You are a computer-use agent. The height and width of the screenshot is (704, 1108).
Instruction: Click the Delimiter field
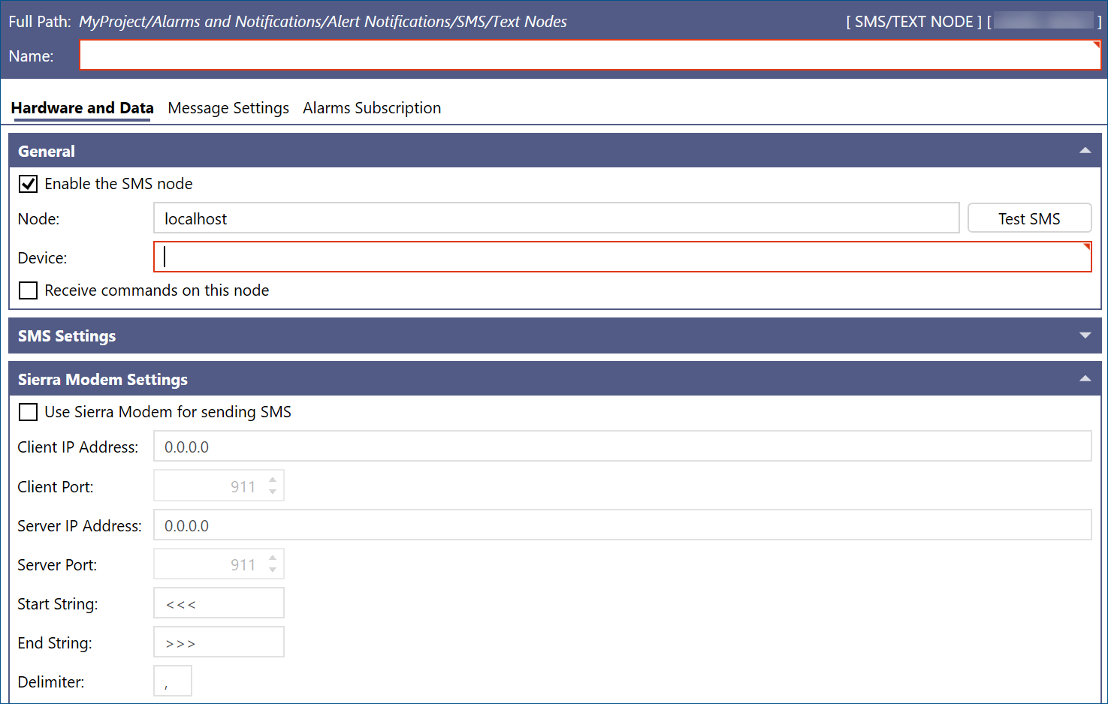point(173,681)
